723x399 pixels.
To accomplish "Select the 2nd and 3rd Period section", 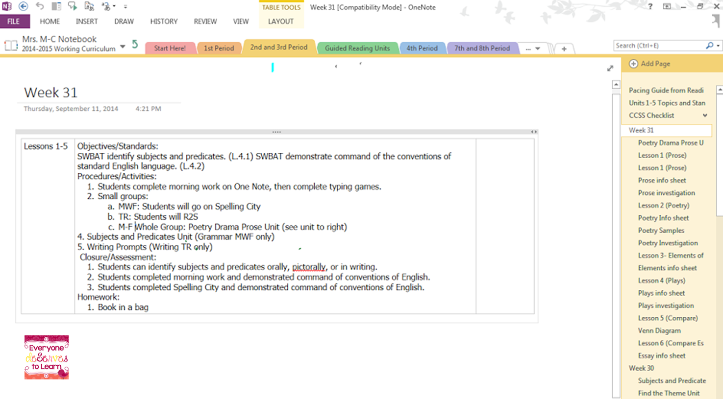I will click(x=279, y=47).
